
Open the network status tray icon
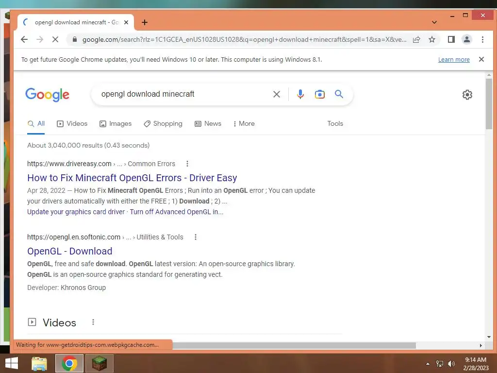[x=439, y=364]
